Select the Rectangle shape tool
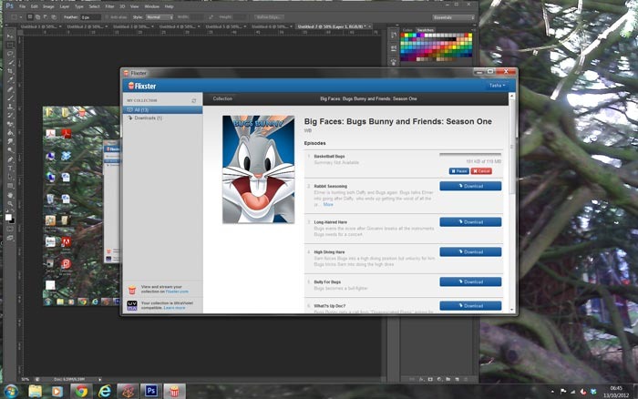 click(x=10, y=186)
